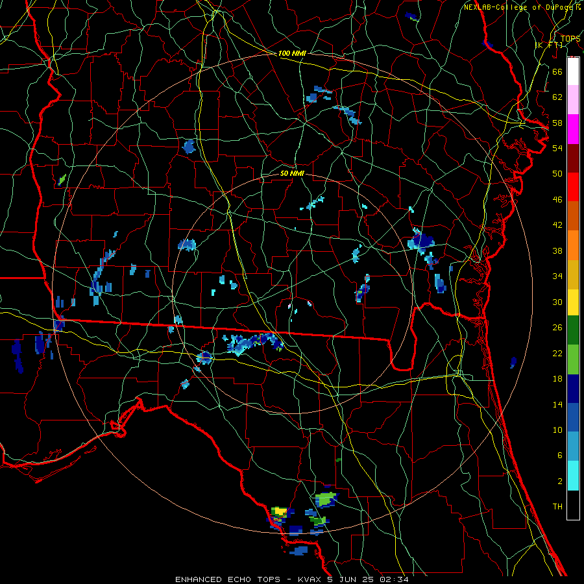
Task: Click the 50 legend scale value
Action: point(557,173)
